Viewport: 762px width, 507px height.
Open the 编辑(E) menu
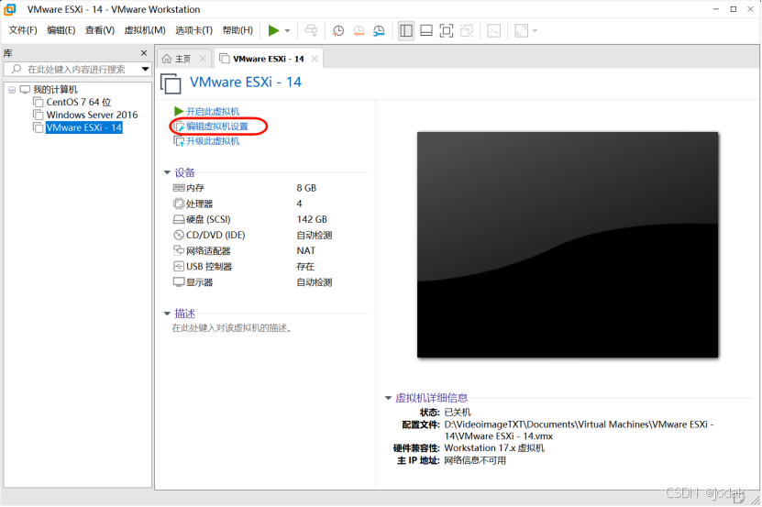61,30
